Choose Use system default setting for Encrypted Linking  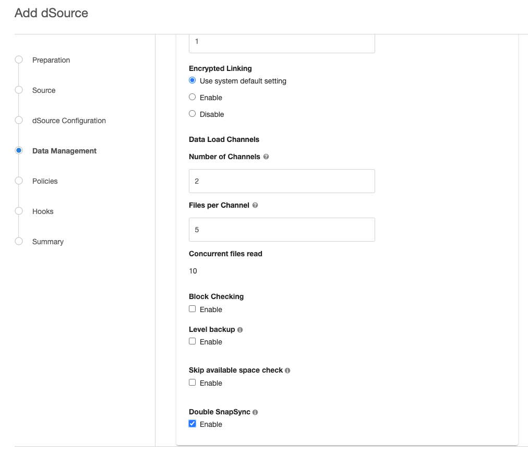tap(192, 80)
